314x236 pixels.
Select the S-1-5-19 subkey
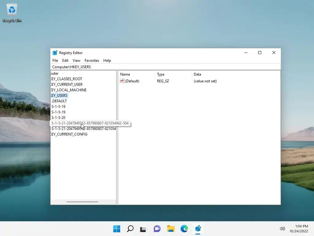pyautogui.click(x=59, y=112)
